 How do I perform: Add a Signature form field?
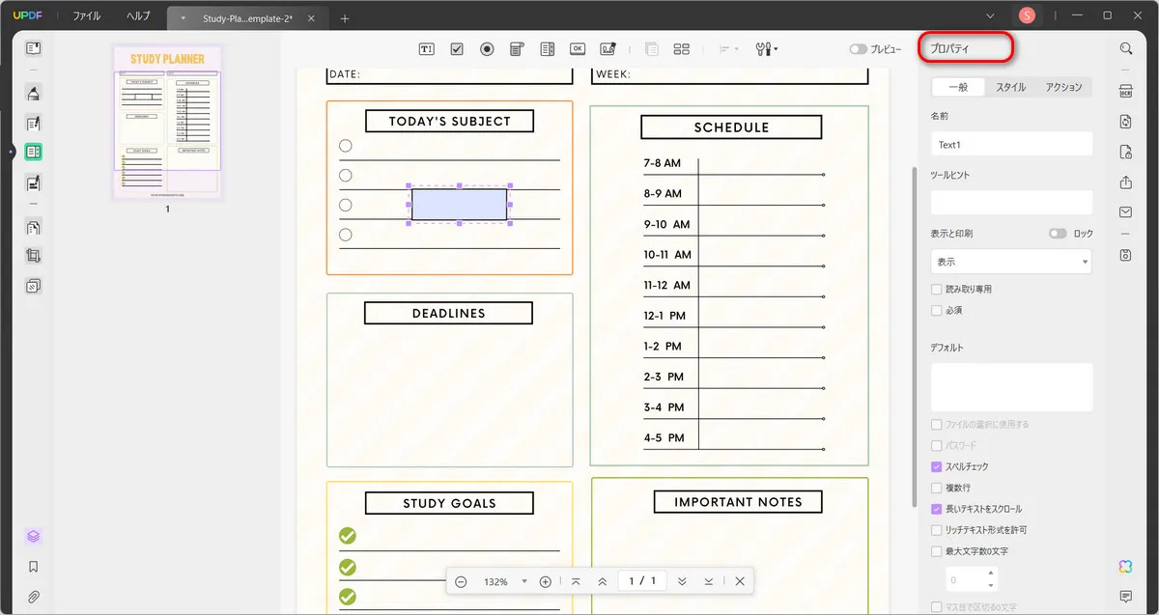[608, 49]
